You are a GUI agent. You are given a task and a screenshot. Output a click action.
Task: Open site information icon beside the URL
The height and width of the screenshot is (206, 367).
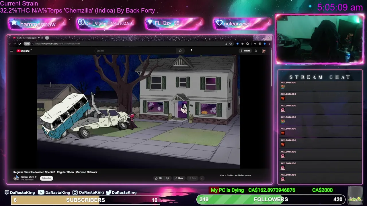[33, 44]
